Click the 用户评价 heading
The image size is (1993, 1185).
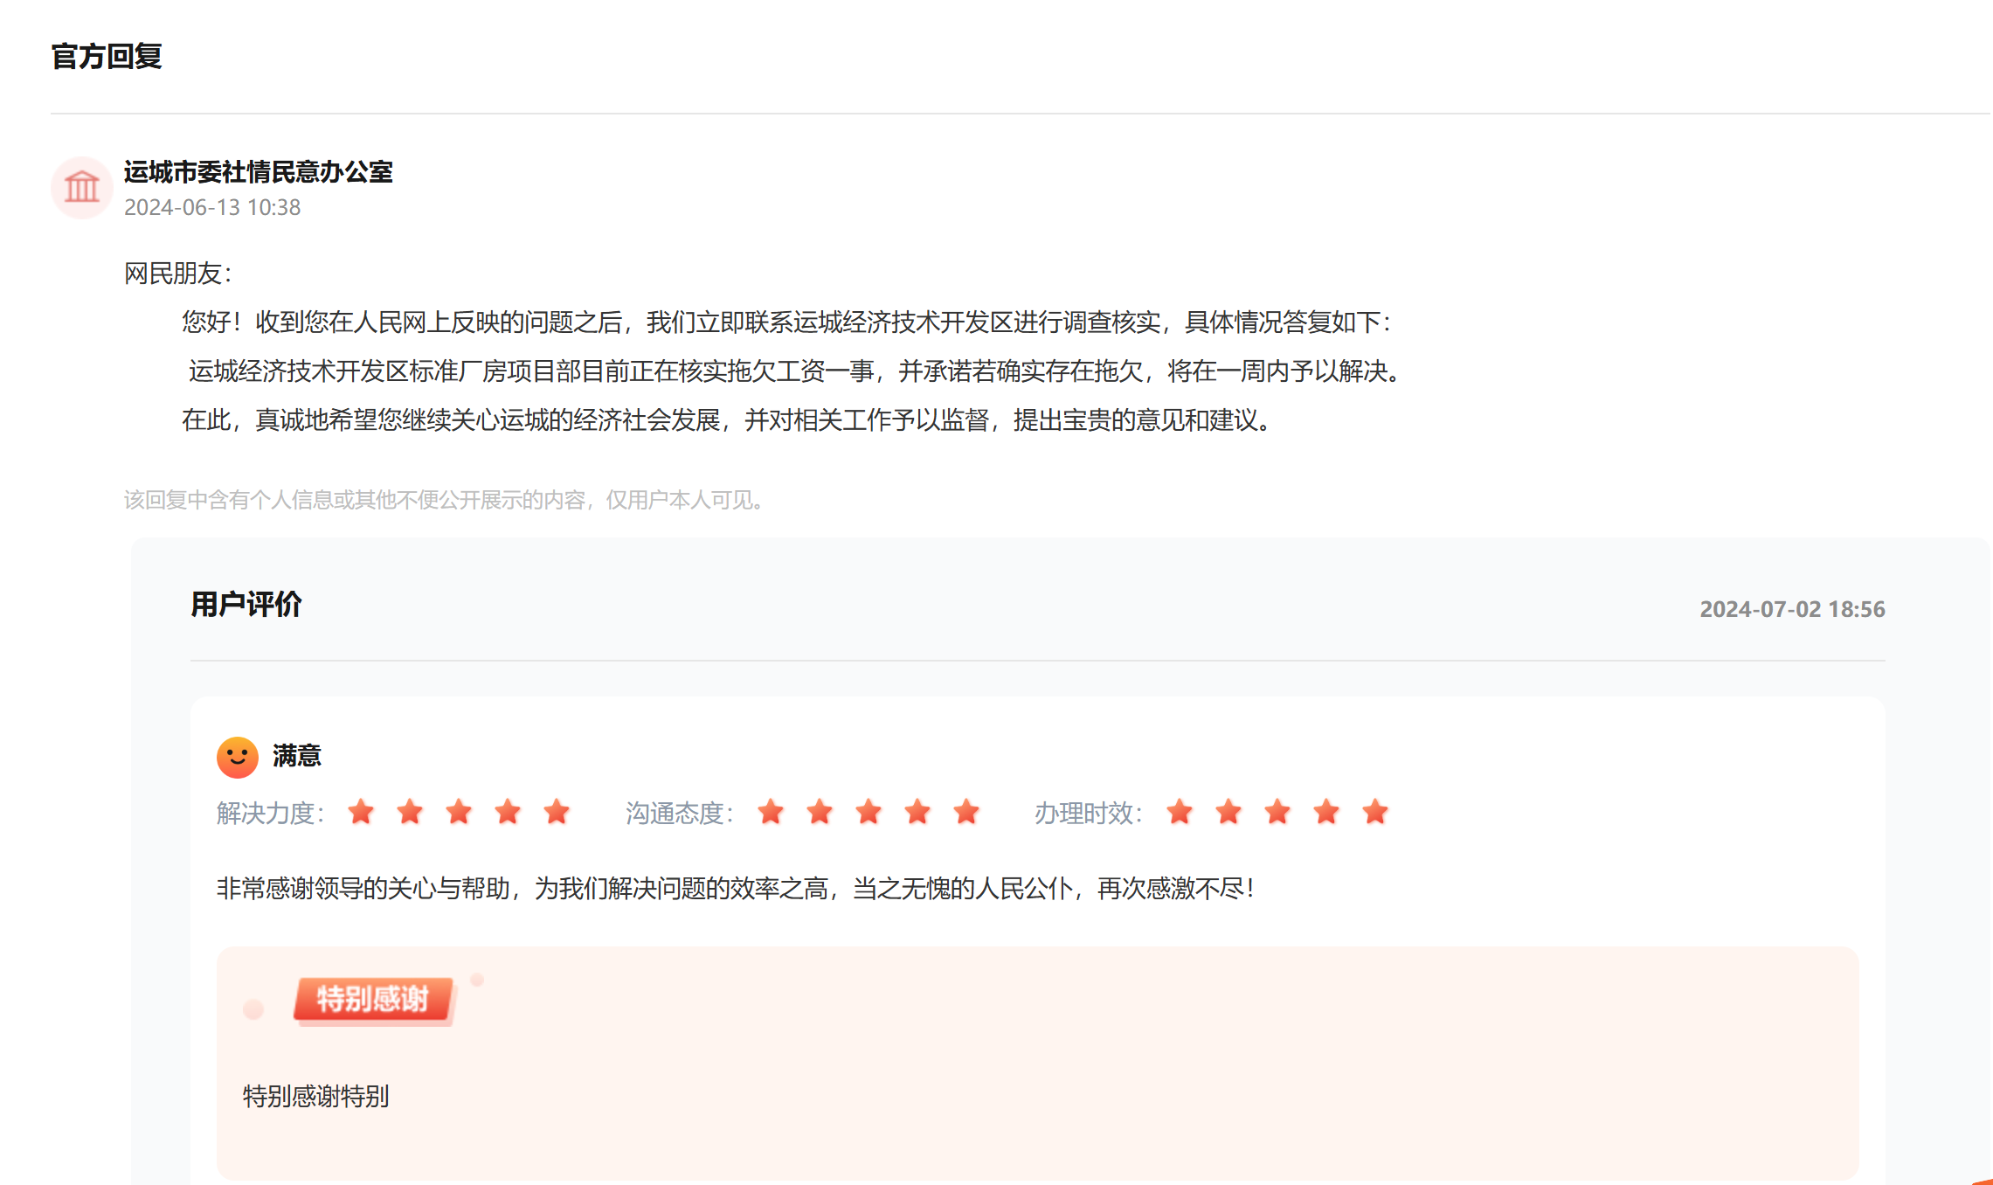246,605
